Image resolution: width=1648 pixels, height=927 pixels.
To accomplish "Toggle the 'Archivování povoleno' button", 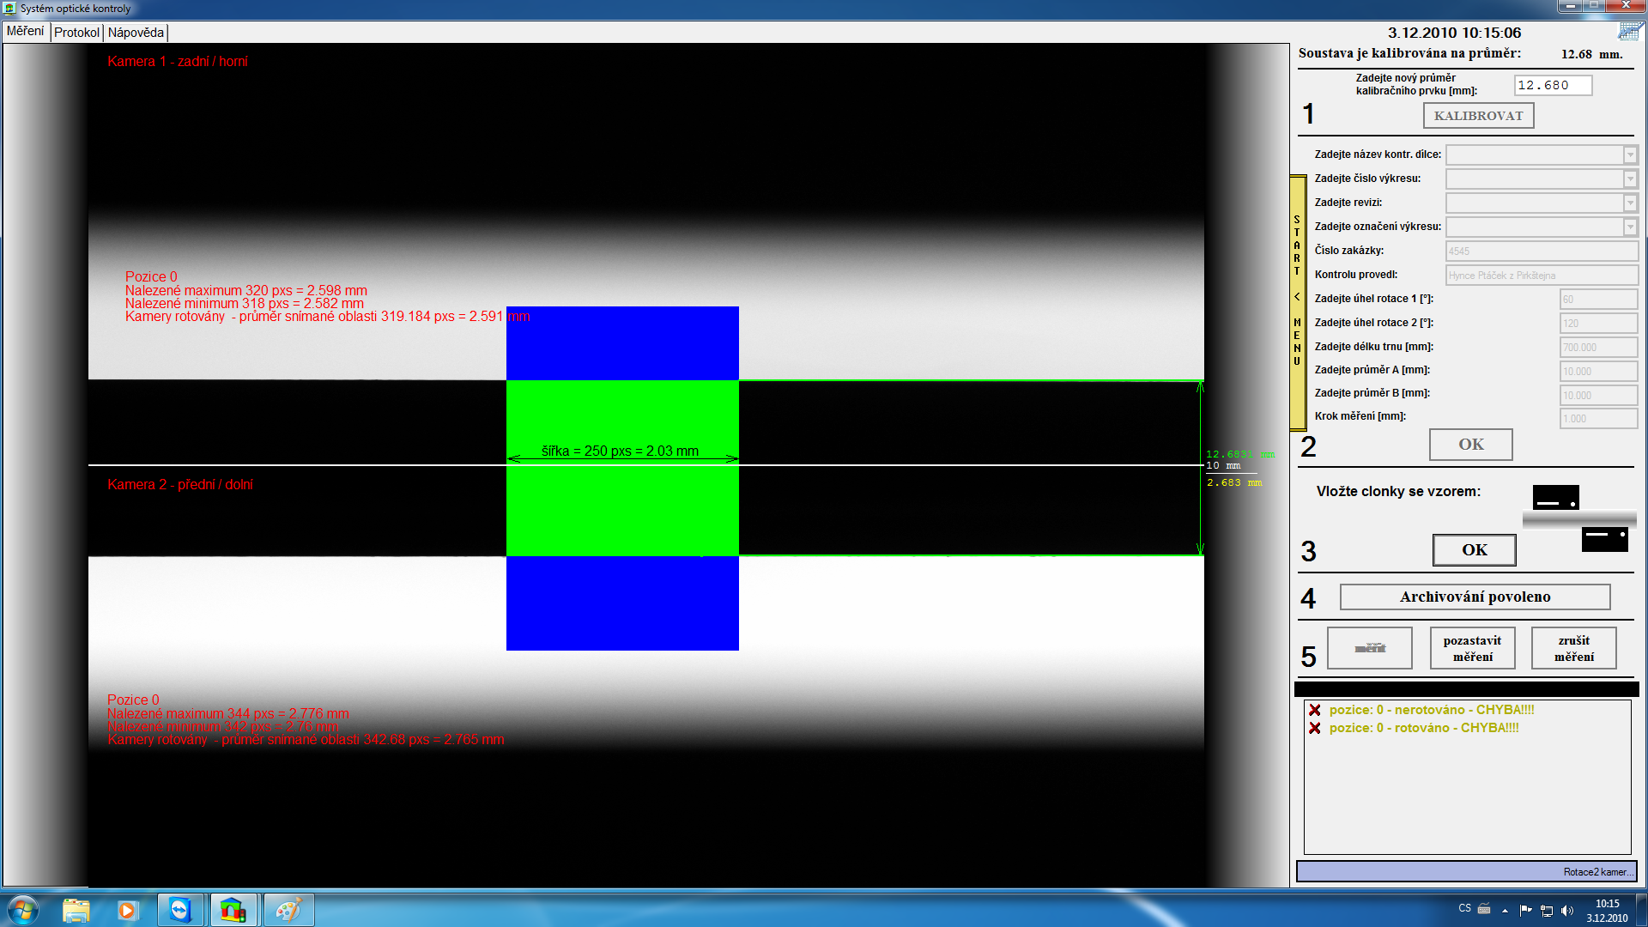I will click(1474, 597).
